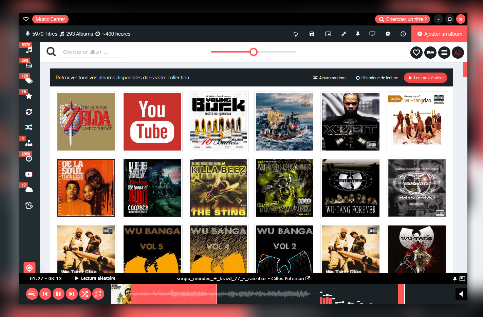
Task: Show favorite albums with heart filter button
Action: point(416,53)
